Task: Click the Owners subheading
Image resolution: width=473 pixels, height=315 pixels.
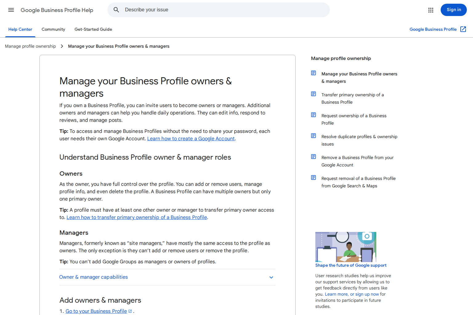Action: point(71,174)
